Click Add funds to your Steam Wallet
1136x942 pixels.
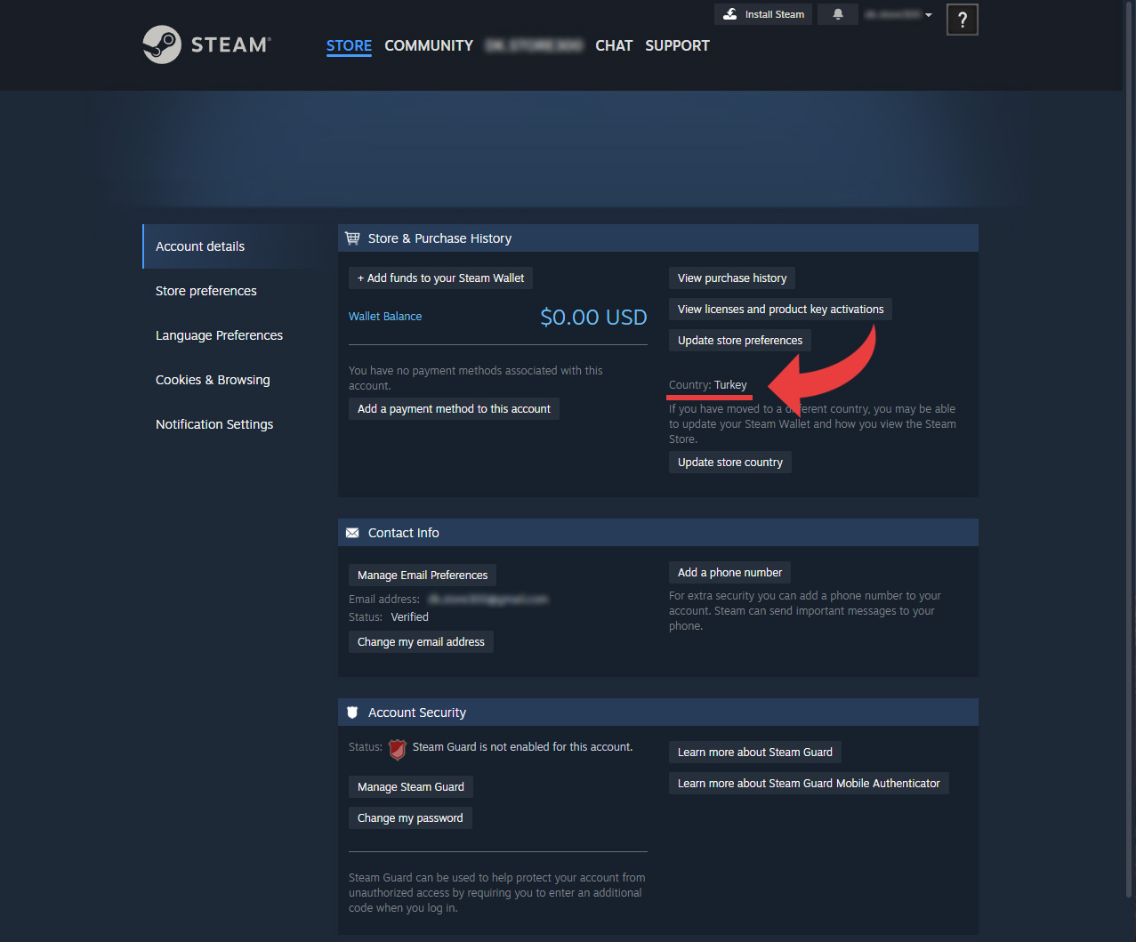440,278
